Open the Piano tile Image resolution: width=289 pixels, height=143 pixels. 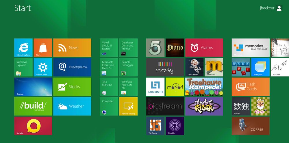(x=175, y=48)
